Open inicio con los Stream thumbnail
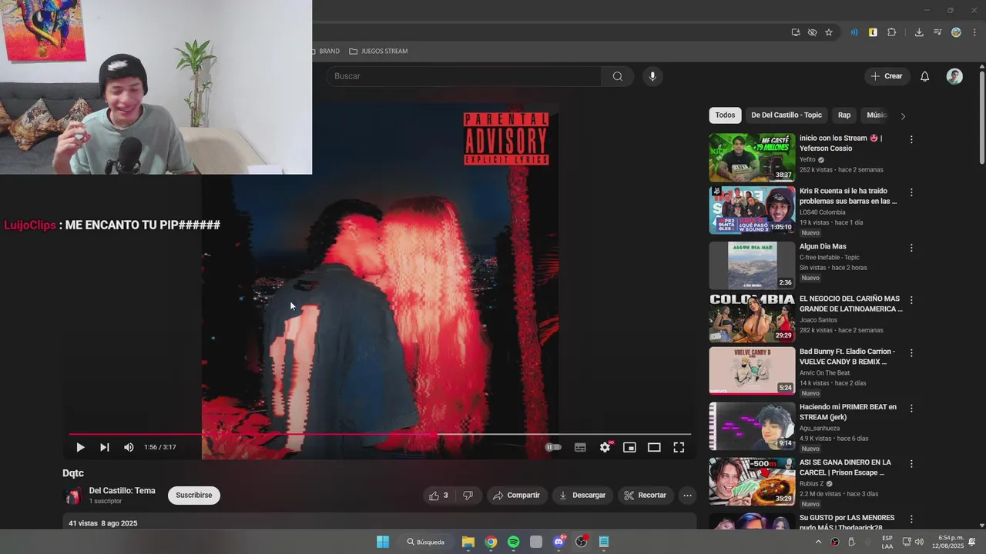This screenshot has height=554, width=986. pyautogui.click(x=752, y=158)
